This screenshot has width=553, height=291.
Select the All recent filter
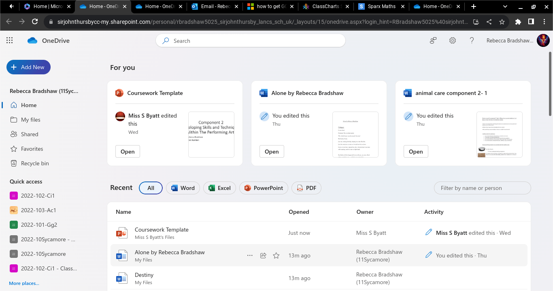(x=151, y=188)
